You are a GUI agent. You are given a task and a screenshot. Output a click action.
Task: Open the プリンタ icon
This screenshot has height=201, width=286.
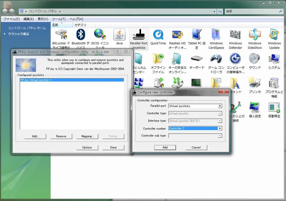[x=255, y=86]
